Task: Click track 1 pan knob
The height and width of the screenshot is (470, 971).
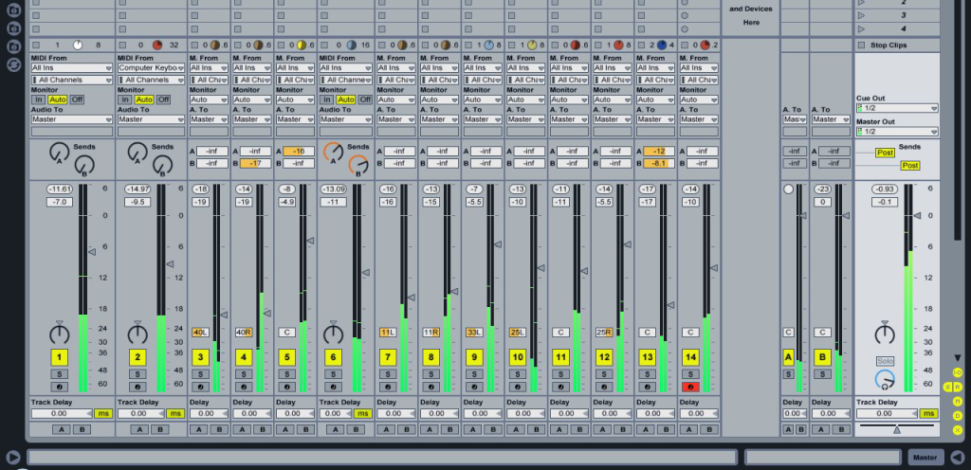Action: (60, 334)
